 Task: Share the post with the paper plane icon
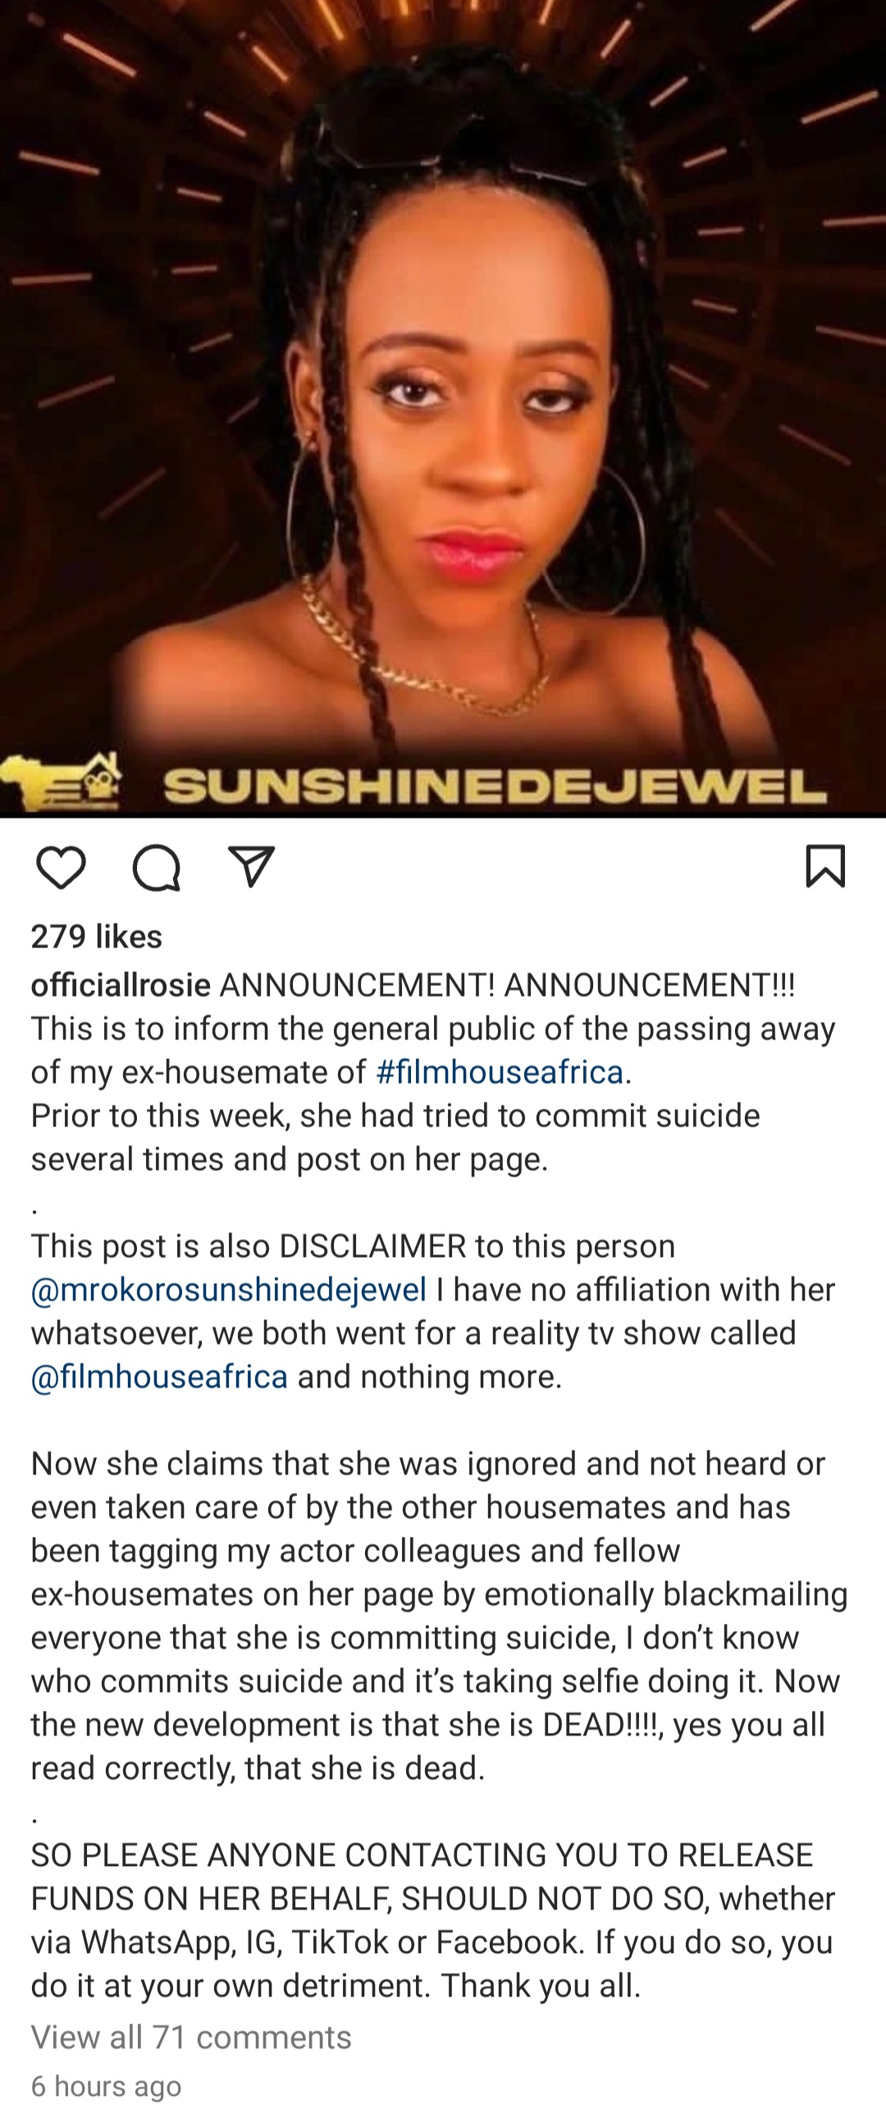251,868
